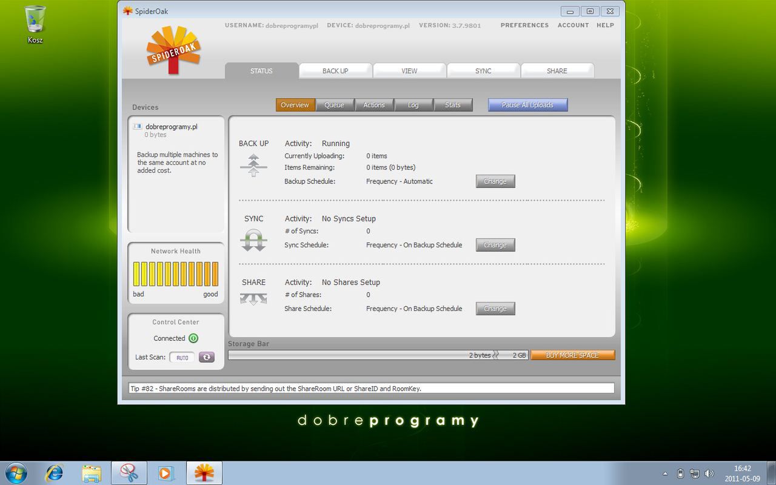Go to the SYNC tab

click(483, 71)
